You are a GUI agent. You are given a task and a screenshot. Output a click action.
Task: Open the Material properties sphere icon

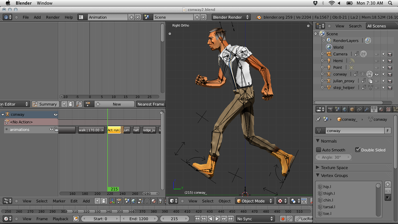[x=381, y=110]
